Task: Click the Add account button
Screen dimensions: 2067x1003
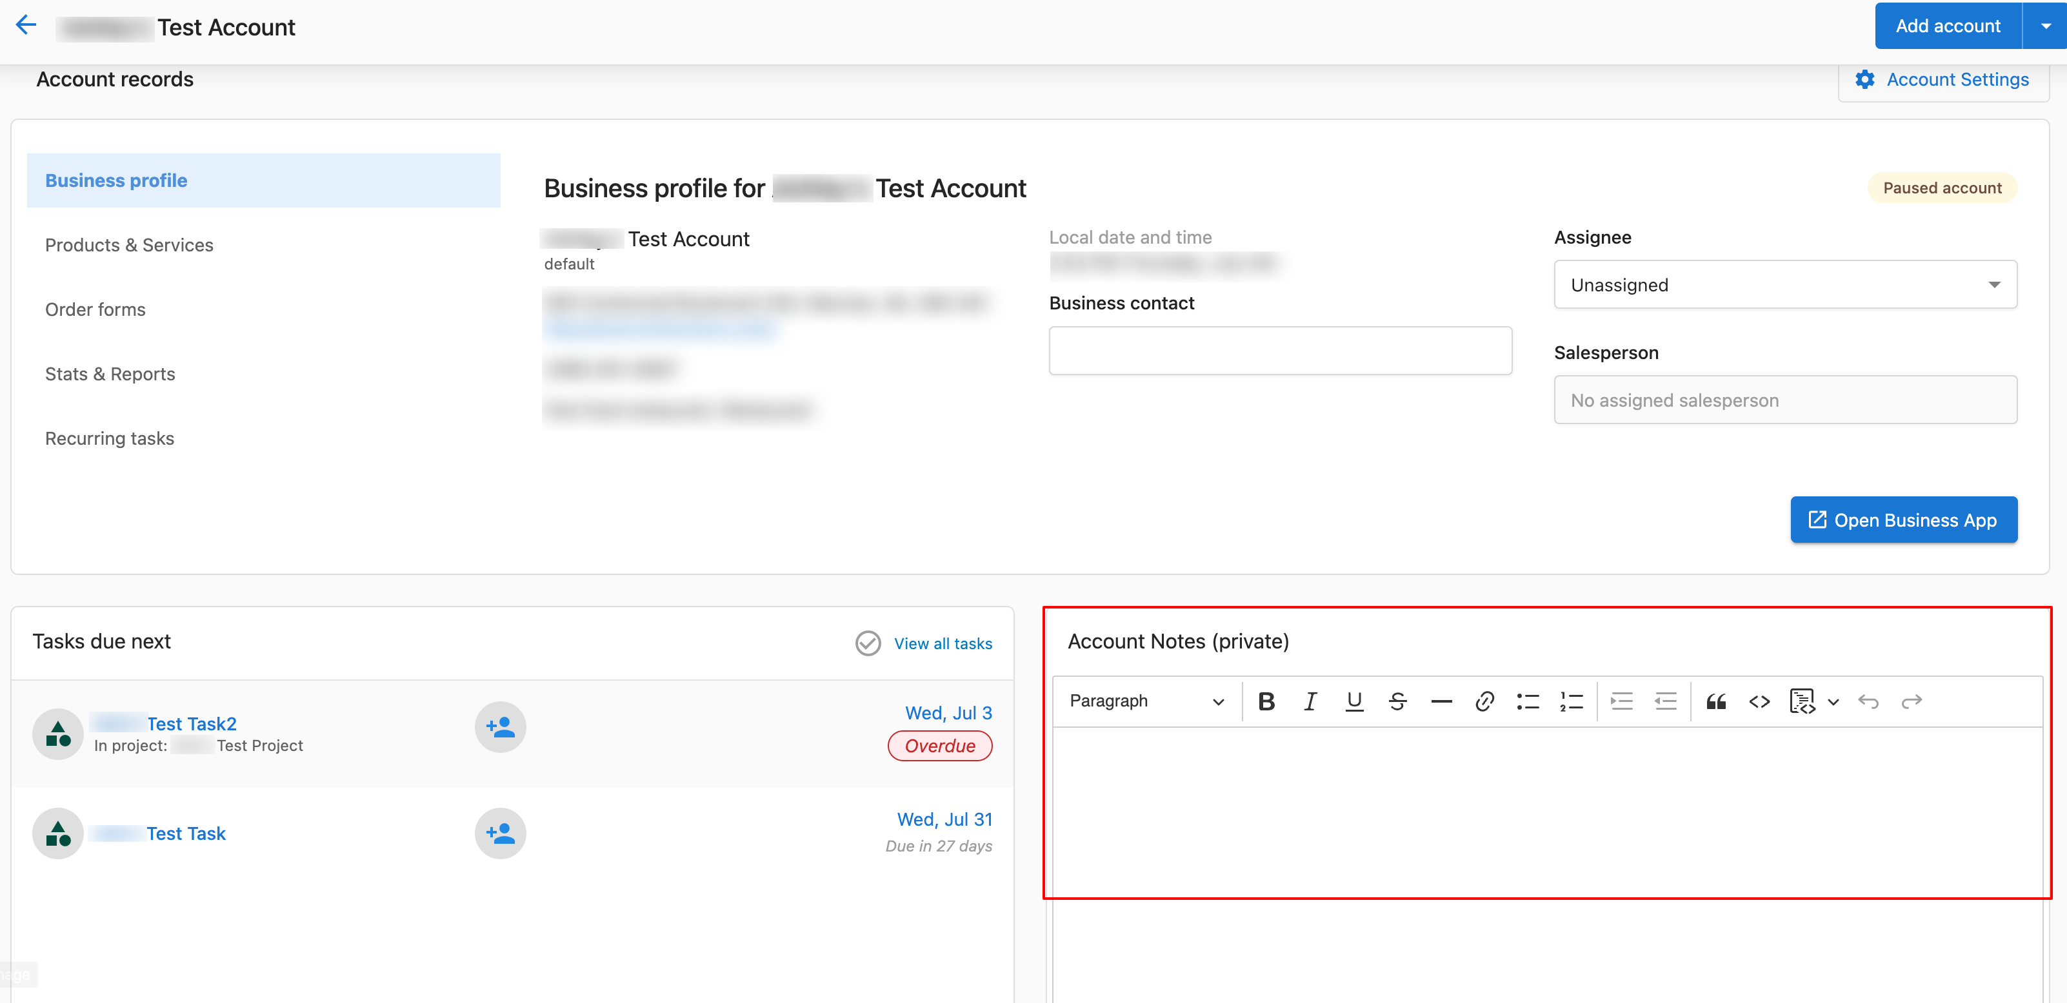Action: pos(1948,26)
